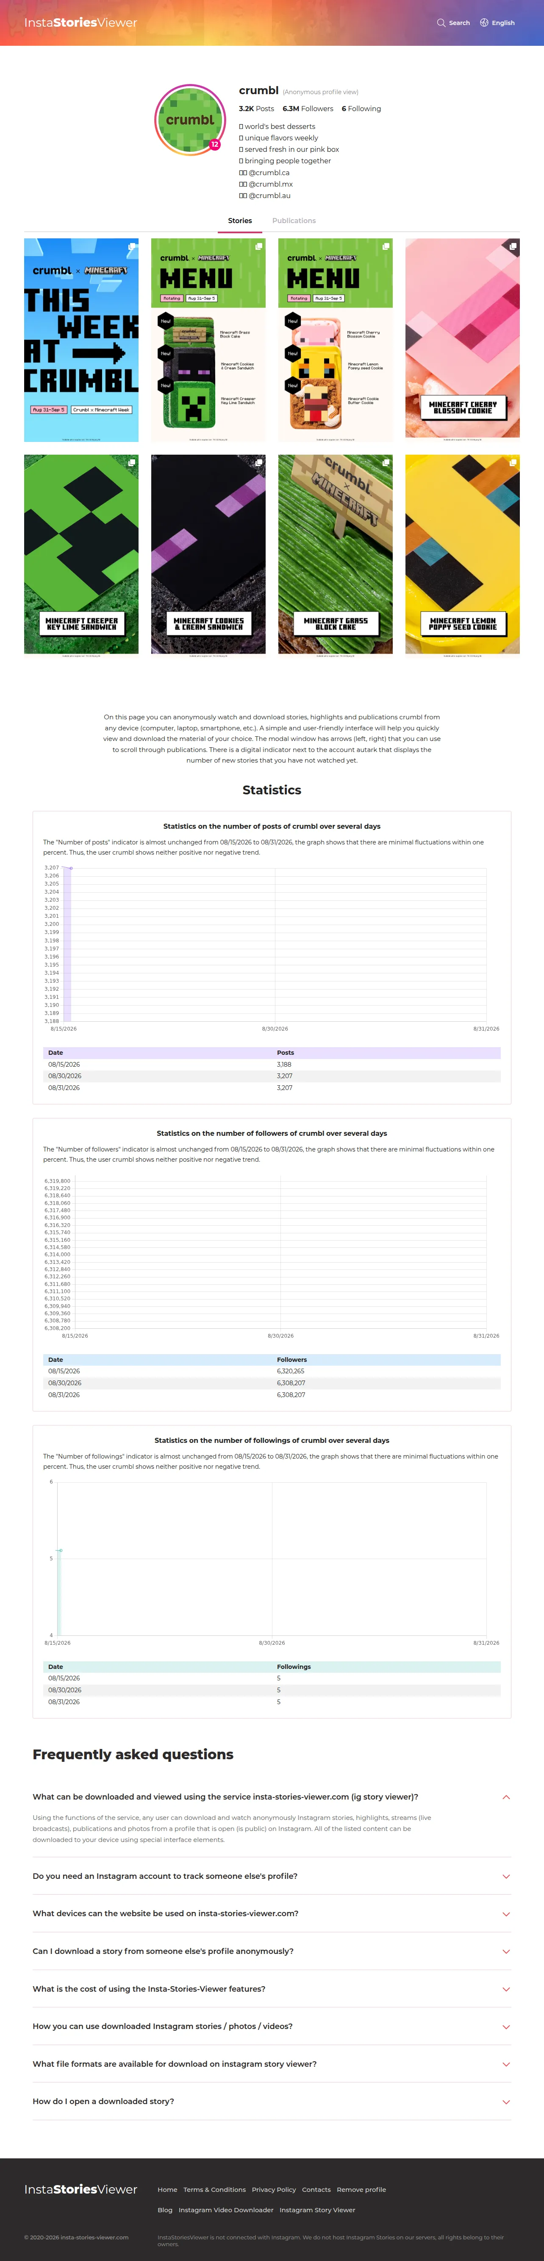
Task: Open the Privacy Policy footer link
Action: pyautogui.click(x=274, y=2189)
